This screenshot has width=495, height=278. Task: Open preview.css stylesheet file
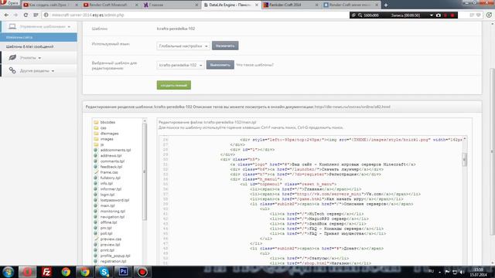pyautogui.click(x=108, y=239)
